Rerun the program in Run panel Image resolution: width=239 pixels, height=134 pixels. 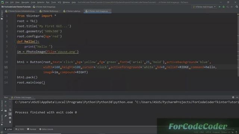point(6,102)
